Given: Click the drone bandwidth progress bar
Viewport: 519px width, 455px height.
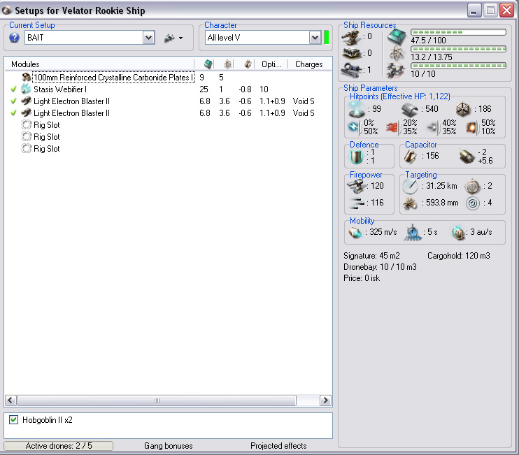Looking at the screenshot, I should coord(458,66).
